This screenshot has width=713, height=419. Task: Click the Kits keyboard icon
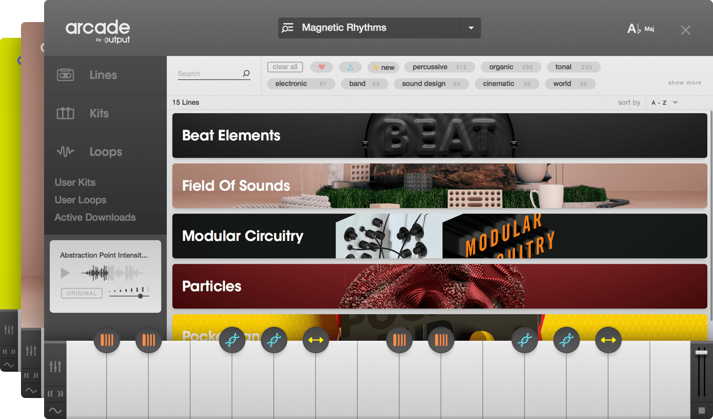[x=66, y=113]
